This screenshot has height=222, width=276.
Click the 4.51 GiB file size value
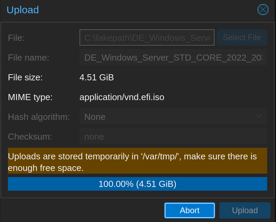click(x=97, y=77)
